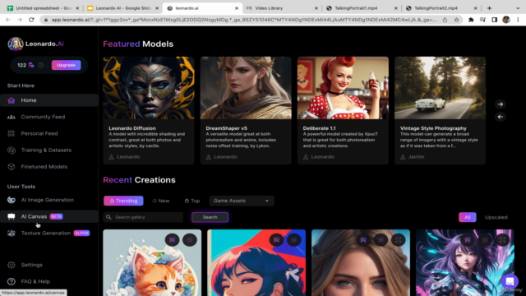
Task: Select the Trending filter
Action: click(x=123, y=201)
